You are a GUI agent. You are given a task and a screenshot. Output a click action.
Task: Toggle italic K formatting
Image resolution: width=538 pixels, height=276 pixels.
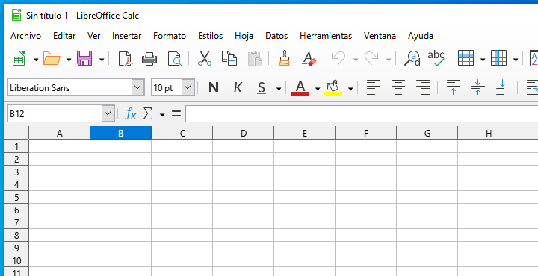[x=238, y=88]
